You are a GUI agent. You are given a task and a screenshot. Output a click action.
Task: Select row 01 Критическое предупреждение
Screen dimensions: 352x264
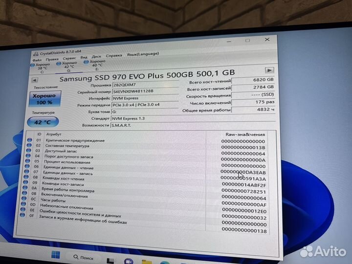(x=147, y=141)
